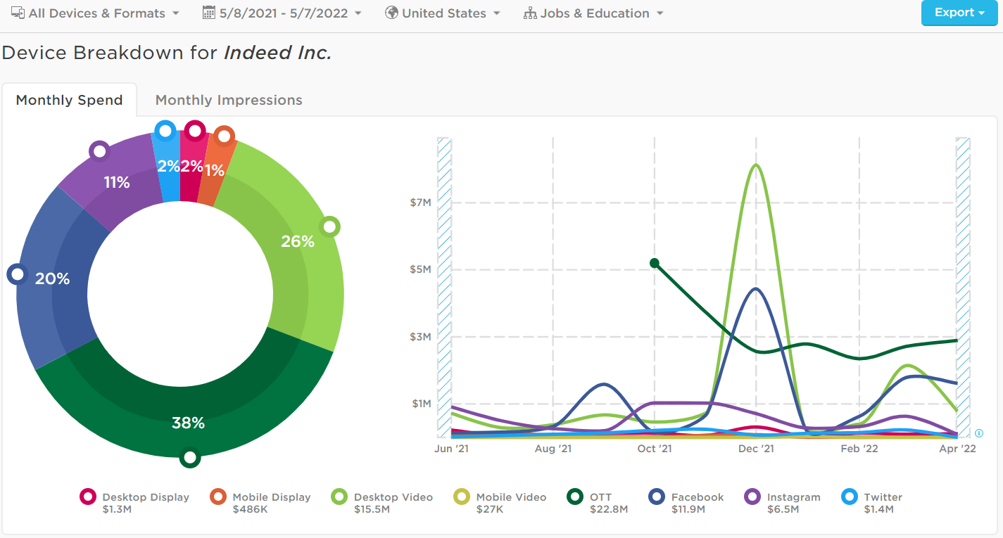Click the orange 1% Mobile Display donut slice

click(x=215, y=172)
